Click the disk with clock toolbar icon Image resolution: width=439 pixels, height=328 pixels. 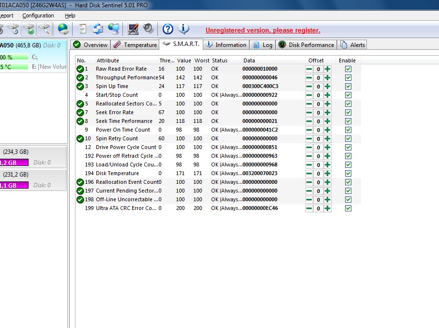tap(13, 29)
